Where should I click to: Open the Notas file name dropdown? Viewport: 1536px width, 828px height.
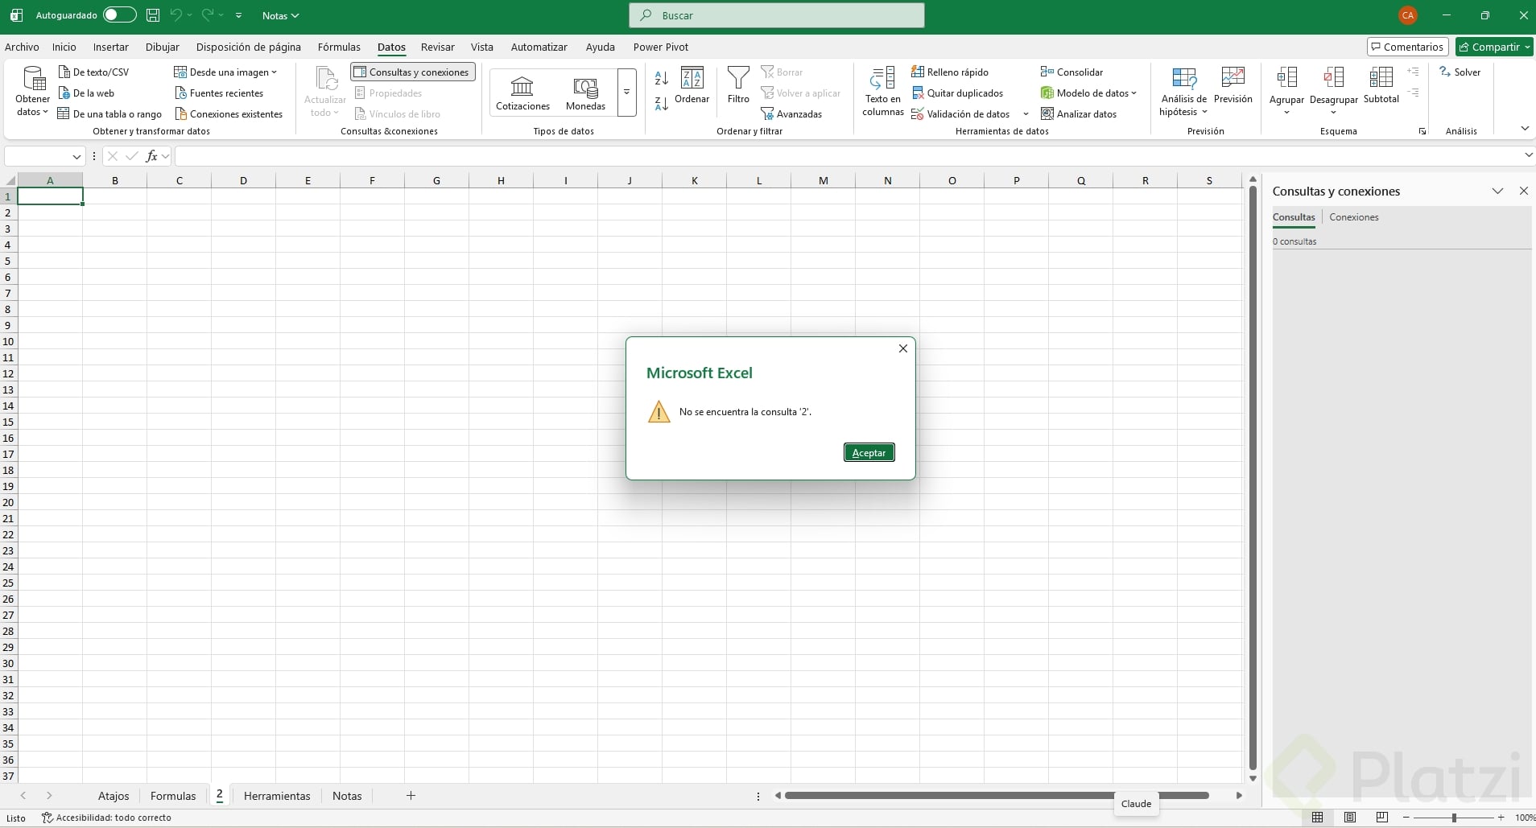[x=280, y=15]
